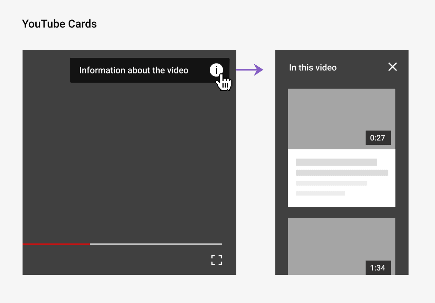Click the white description area of the first card
The width and height of the screenshot is (435, 303).
(342, 177)
